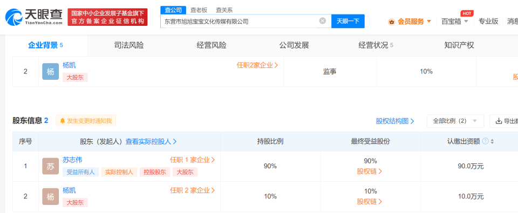Clear the search box with the X icon

323,21
